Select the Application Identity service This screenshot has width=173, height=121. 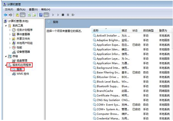click(x=131, y=49)
